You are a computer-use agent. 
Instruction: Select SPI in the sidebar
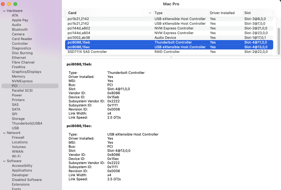click(14, 114)
